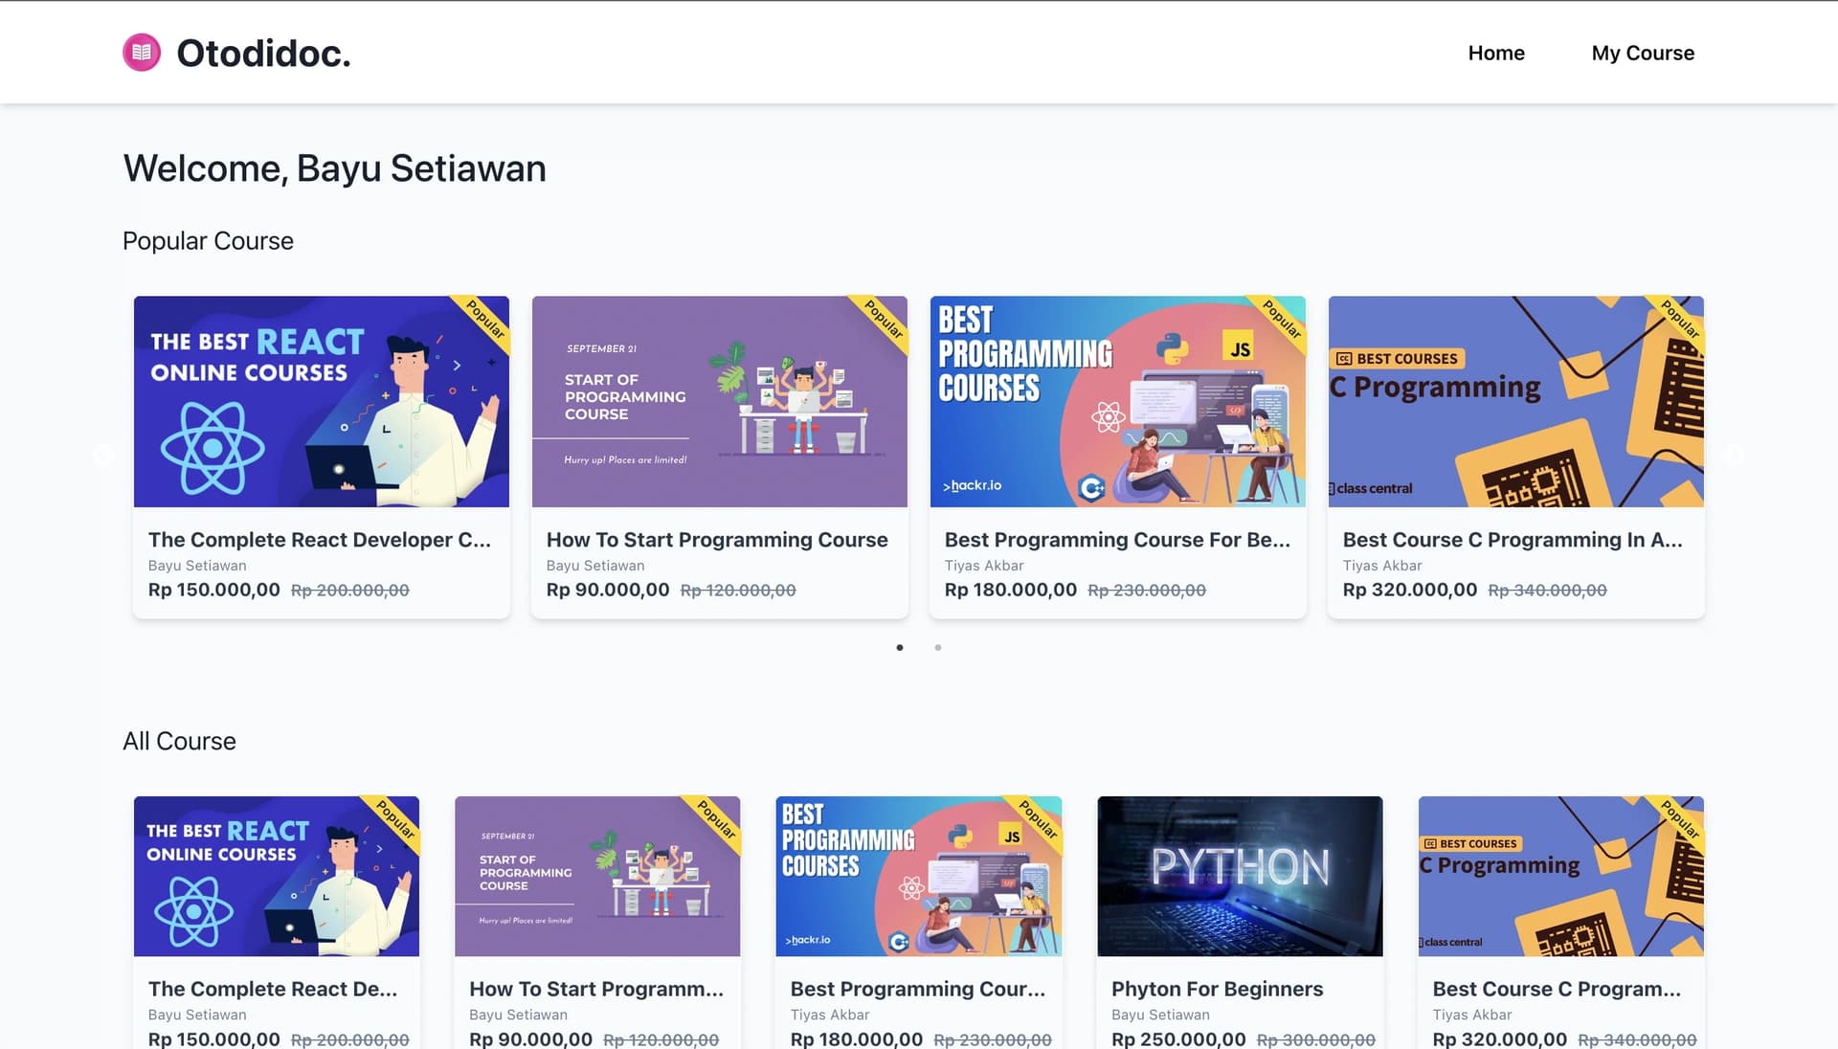Click Popular ribbon on purple carousel card

pos(884,319)
